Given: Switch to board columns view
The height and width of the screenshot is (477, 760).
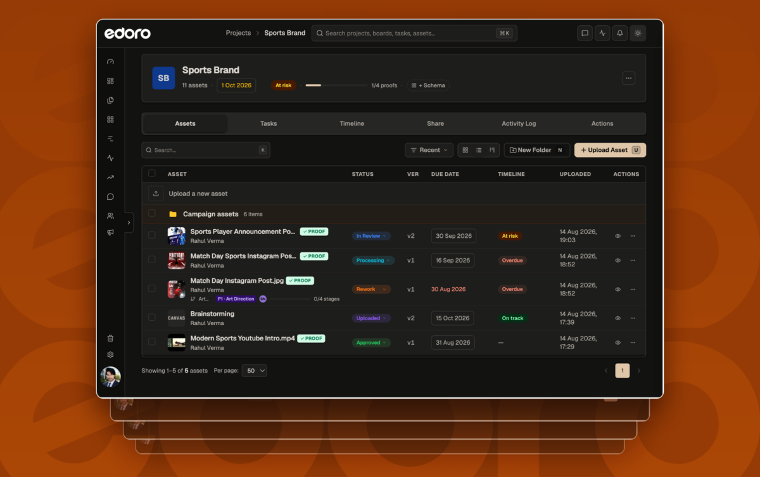Looking at the screenshot, I should (x=492, y=150).
